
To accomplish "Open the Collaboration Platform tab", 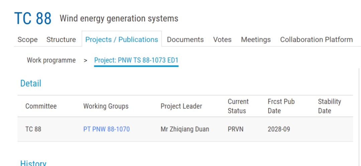I will click(316, 40).
